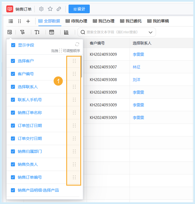Click drag handle for 选择联系人 row

tap(74, 87)
